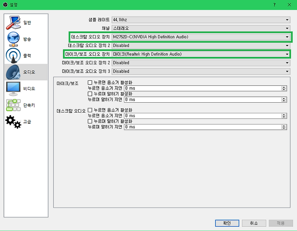Enable 데스크탑 오디오 누르면 음소거 활성화 checkbox
Screen dimensions: 297x231
pyautogui.click(x=90, y=110)
